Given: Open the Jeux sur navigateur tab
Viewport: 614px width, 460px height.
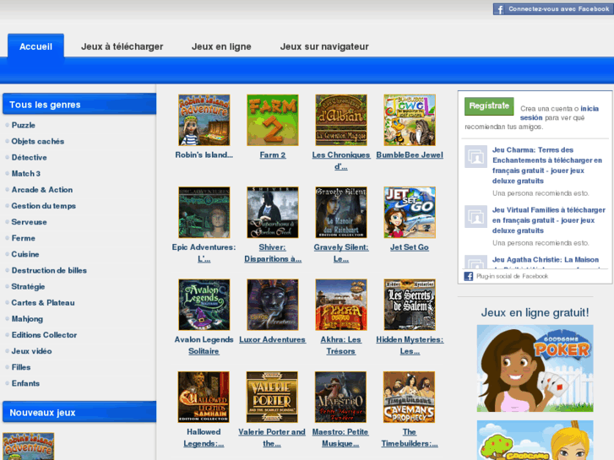Looking at the screenshot, I should (324, 46).
